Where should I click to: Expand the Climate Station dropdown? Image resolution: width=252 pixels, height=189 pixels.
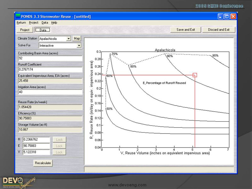click(x=68, y=39)
